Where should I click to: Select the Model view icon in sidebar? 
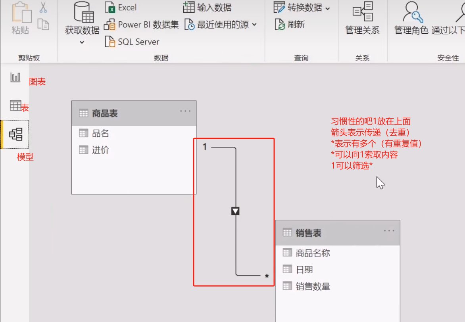point(15,134)
